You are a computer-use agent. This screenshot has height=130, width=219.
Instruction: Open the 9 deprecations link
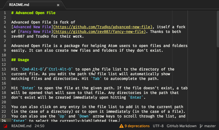coord(137,126)
